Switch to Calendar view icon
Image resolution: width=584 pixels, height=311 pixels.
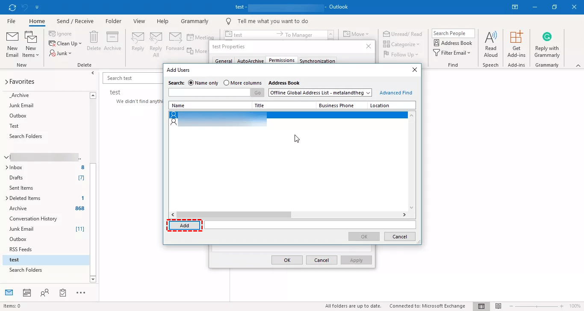pyautogui.click(x=27, y=293)
